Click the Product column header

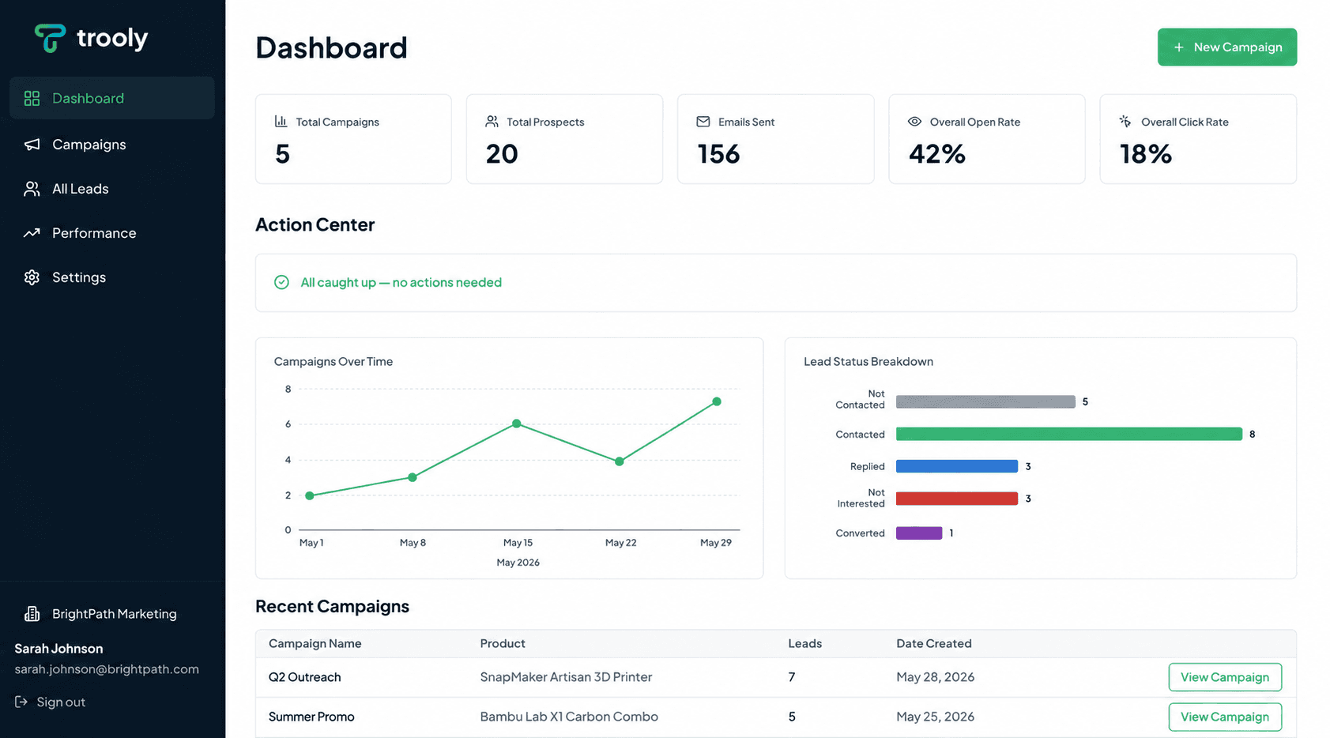[x=503, y=643]
